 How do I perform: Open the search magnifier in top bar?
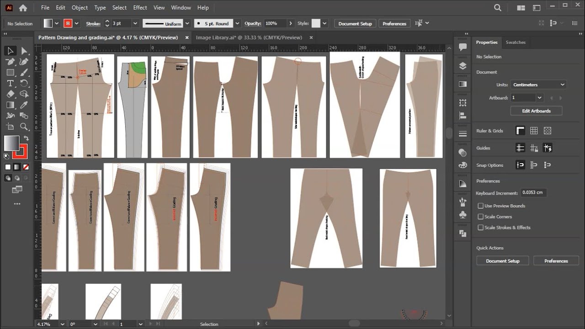pyautogui.click(x=498, y=8)
